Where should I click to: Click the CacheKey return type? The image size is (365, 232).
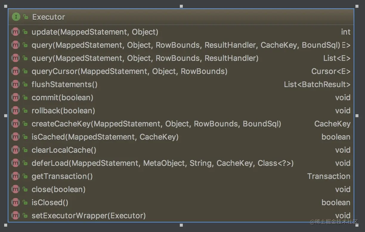(x=332, y=124)
